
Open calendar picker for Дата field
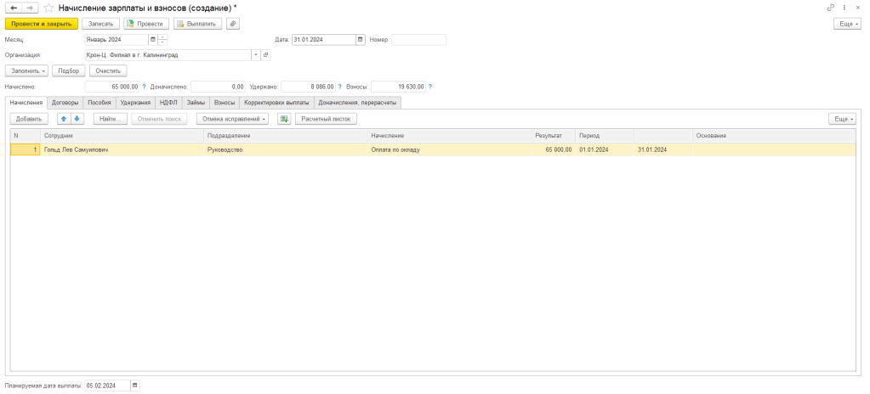[x=360, y=39]
